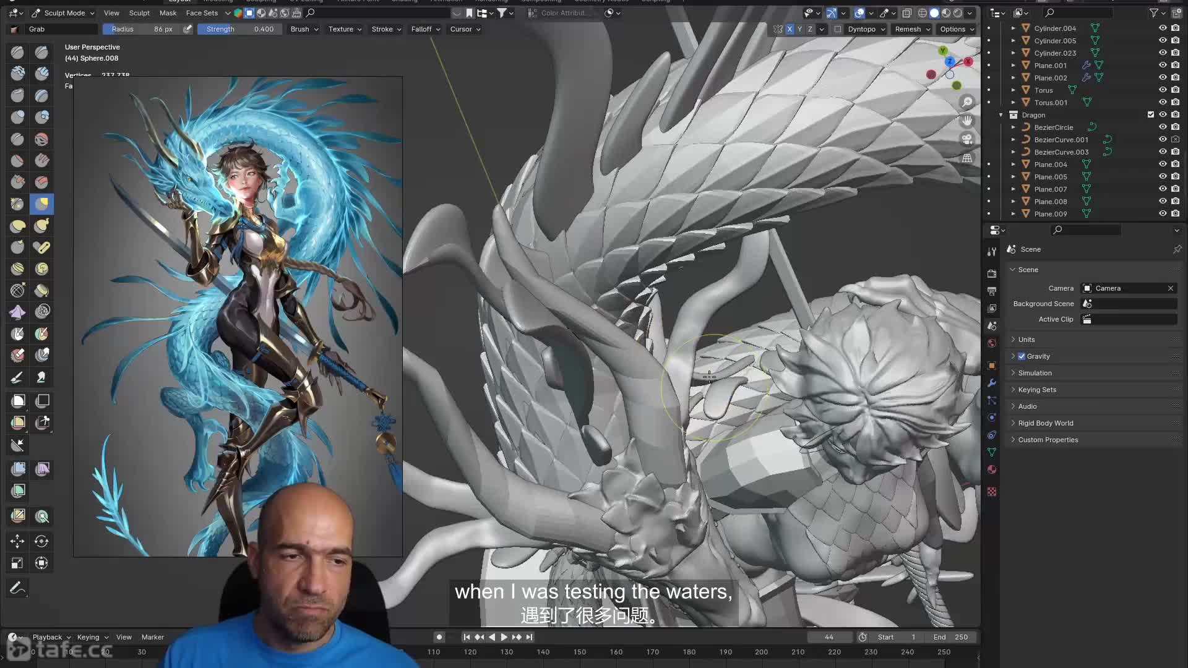Disable render for Plane.009 camera icon
Image resolution: width=1188 pixels, height=668 pixels.
click(x=1175, y=213)
